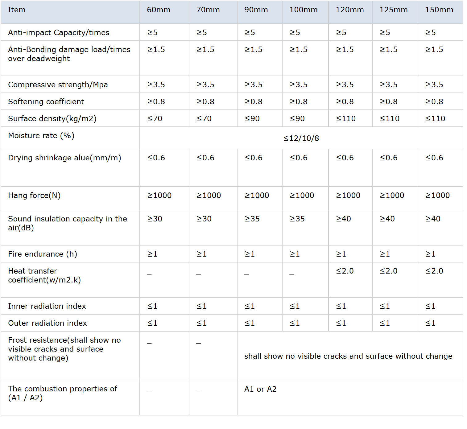Click 'Anti-Bending damage load/times over deadweight' label
Image resolution: width=467 pixels, height=429 pixels.
click(x=69, y=54)
